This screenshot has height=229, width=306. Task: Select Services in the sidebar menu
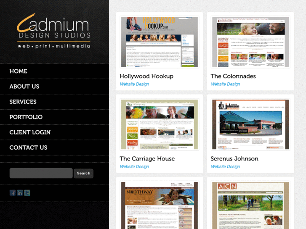click(23, 102)
